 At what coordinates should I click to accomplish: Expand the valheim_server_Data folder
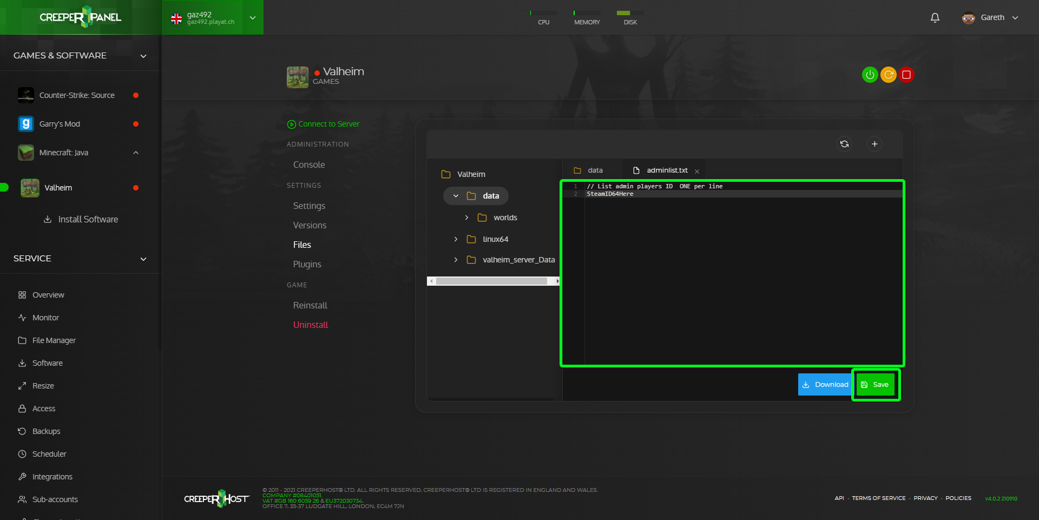pyautogui.click(x=456, y=260)
